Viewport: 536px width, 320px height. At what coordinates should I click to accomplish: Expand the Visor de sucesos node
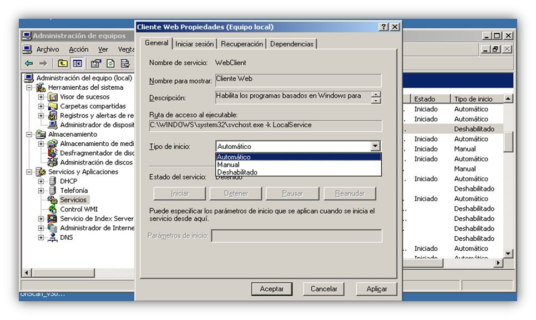pyautogui.click(x=41, y=97)
